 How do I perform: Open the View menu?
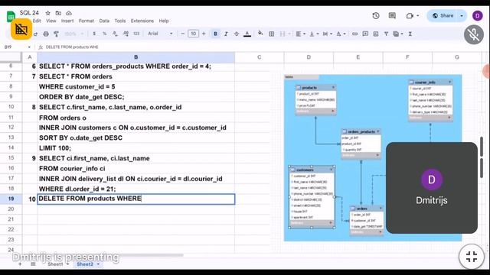(x=51, y=21)
